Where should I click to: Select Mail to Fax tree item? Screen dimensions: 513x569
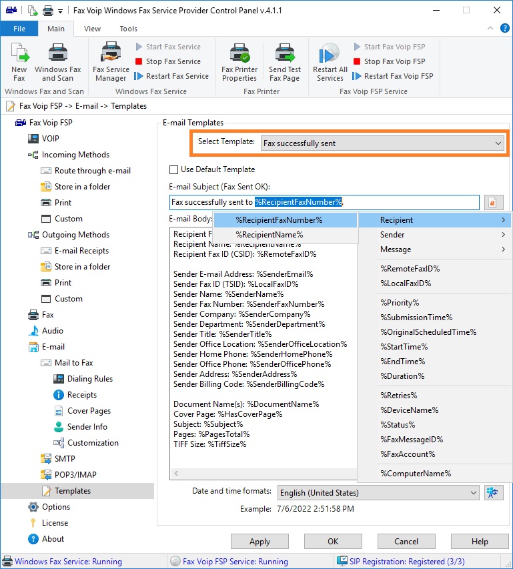67,363
